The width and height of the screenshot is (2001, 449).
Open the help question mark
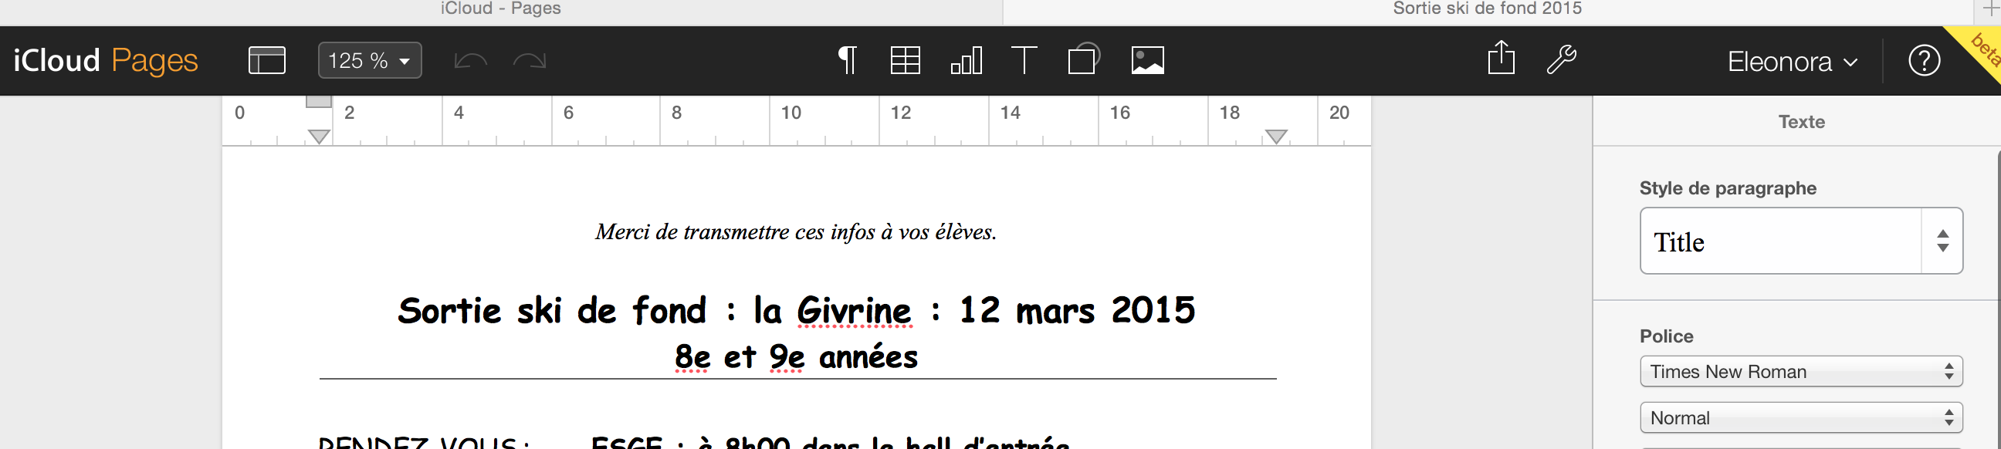tap(1923, 61)
